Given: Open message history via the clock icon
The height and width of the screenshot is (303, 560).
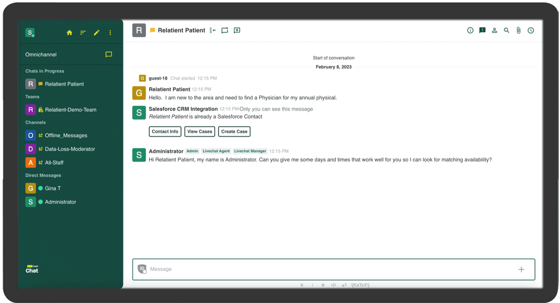Looking at the screenshot, I should (530, 30).
